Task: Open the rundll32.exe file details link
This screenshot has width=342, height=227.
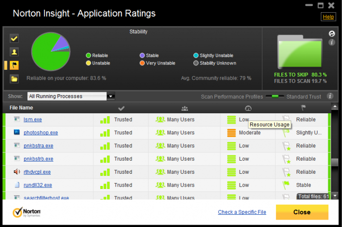Action: point(38,185)
